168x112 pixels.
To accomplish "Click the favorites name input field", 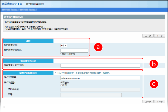I will point(74,50).
